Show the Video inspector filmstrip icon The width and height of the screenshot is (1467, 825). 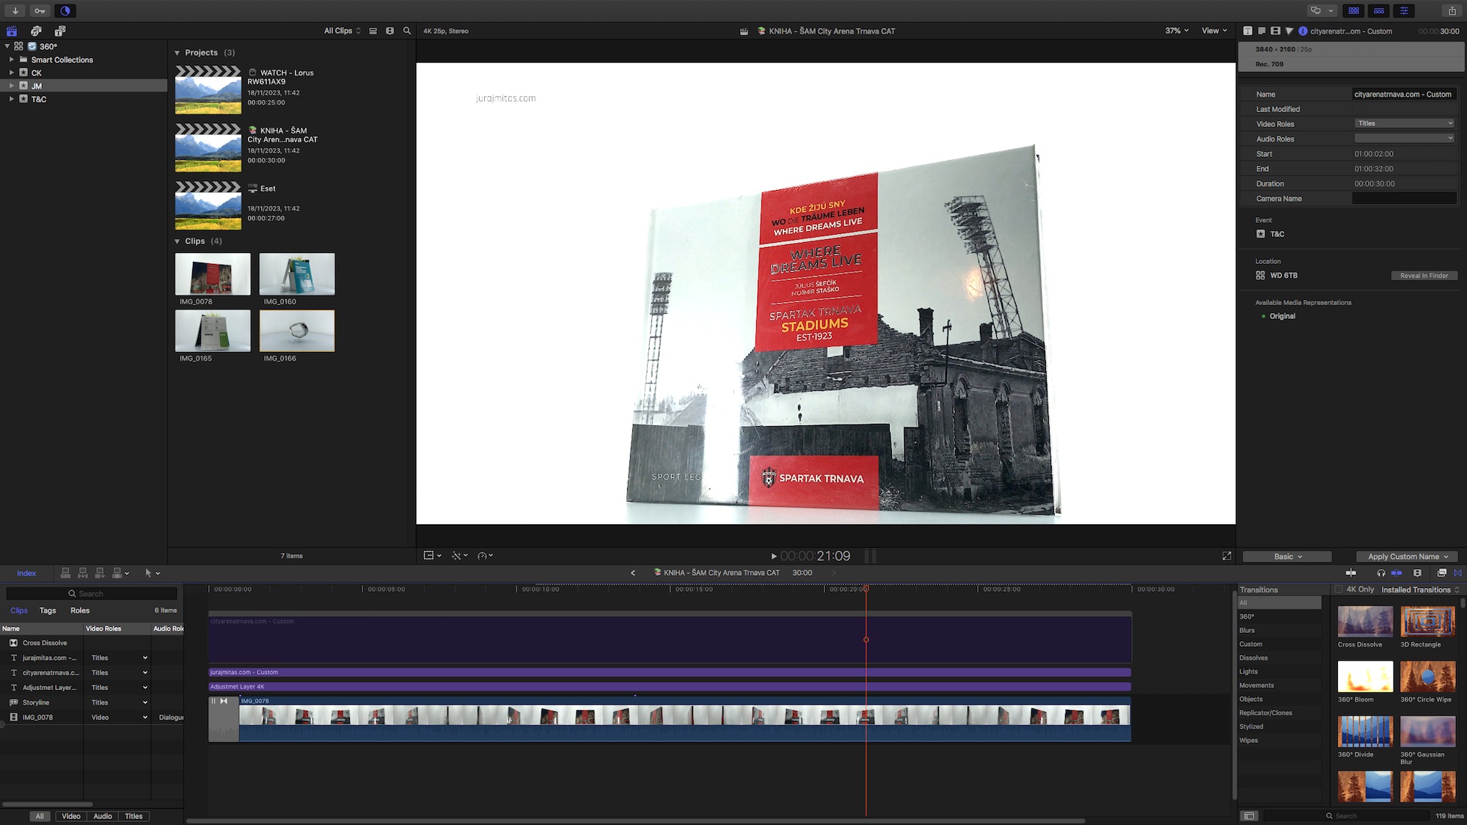pos(1276,31)
